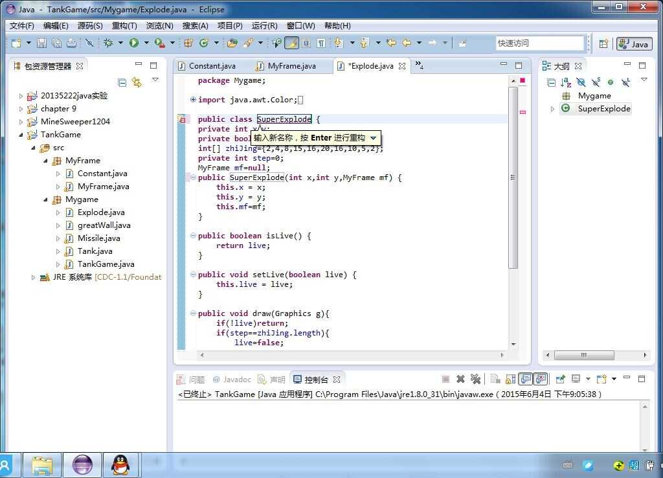Show hidden editor tabs list
663x478 pixels.
pos(419,65)
